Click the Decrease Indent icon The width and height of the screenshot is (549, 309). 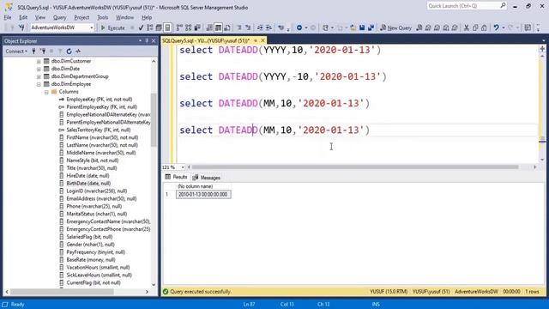point(260,27)
